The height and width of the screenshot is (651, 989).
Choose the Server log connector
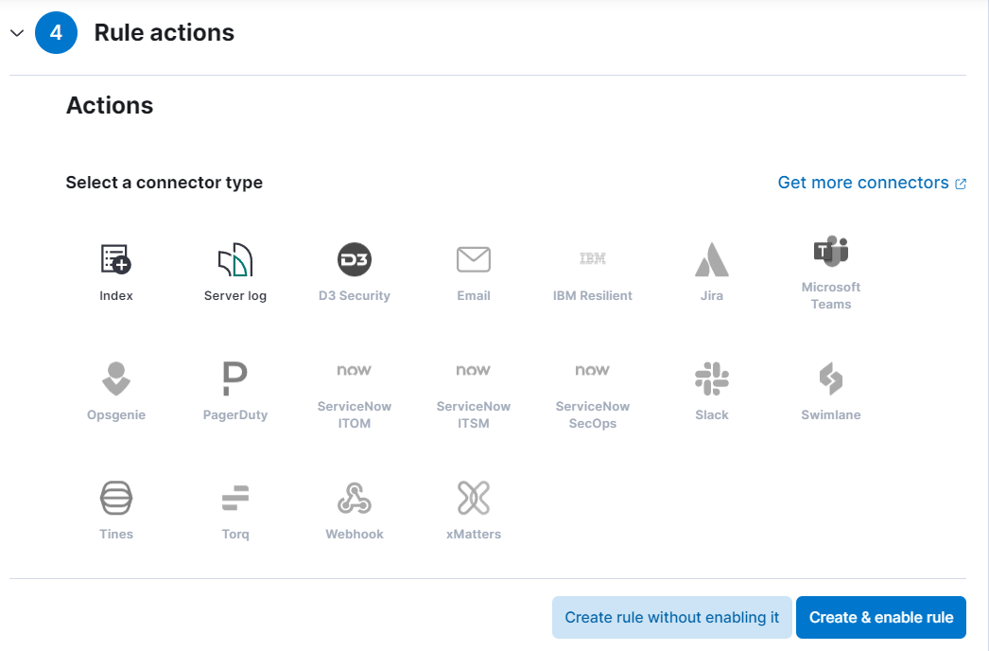coord(235,273)
